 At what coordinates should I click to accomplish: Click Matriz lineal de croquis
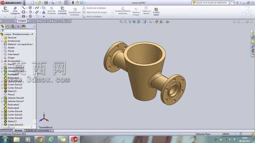(95, 12)
